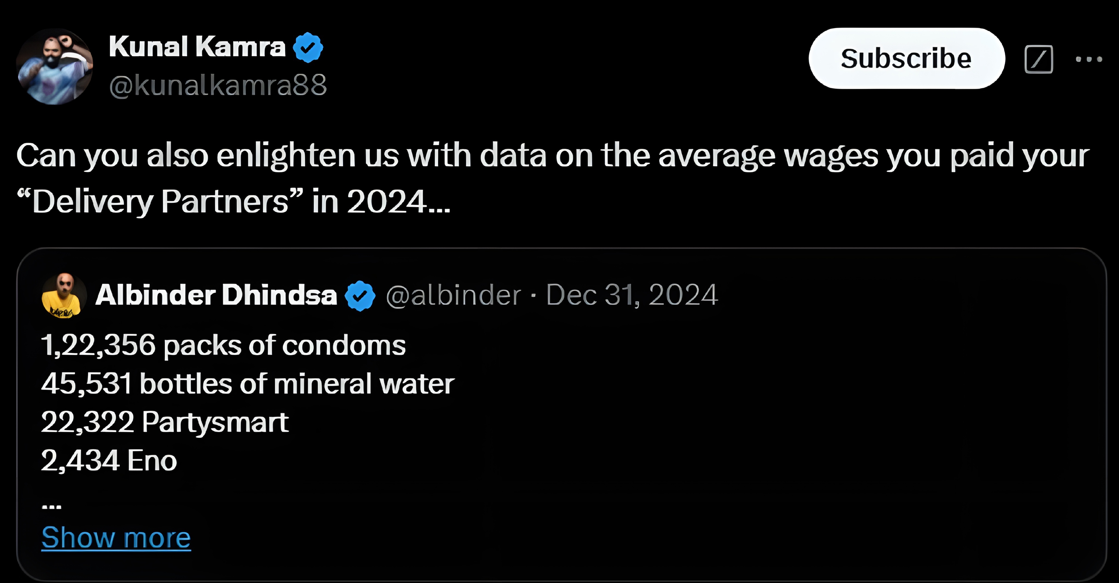Open the @albinder handle link
This screenshot has width=1119, height=583.
pos(453,295)
